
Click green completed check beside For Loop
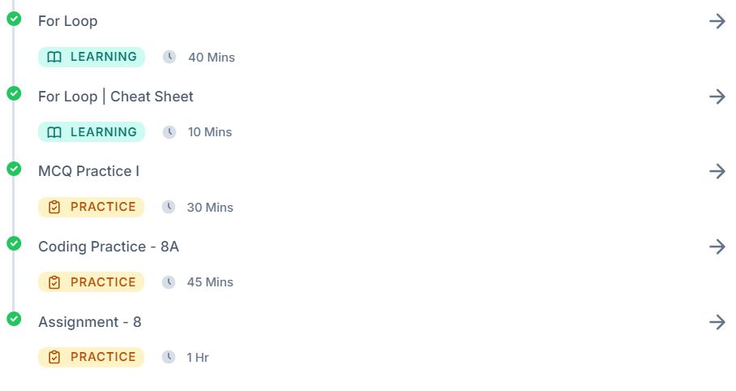pyautogui.click(x=14, y=19)
